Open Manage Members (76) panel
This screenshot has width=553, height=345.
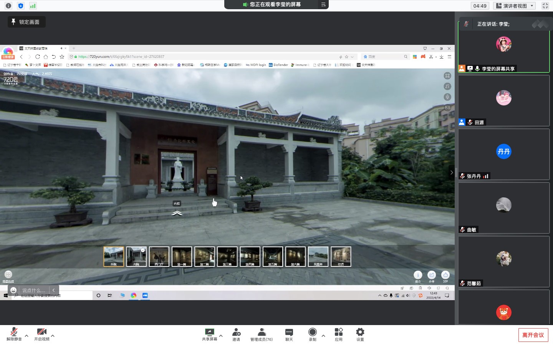(x=262, y=334)
